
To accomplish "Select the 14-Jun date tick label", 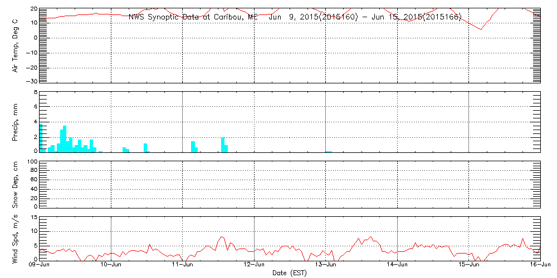I will 397,266.
